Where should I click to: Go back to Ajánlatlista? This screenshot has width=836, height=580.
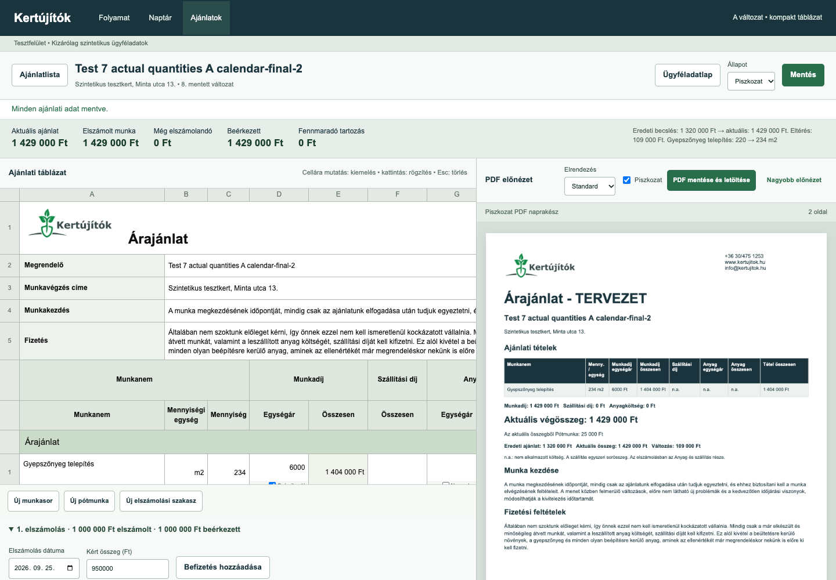[39, 75]
